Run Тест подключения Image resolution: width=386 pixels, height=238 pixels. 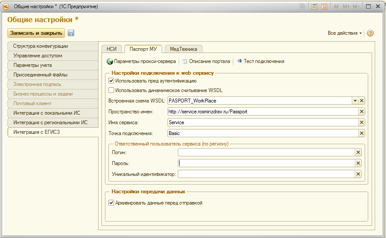pos(261,61)
